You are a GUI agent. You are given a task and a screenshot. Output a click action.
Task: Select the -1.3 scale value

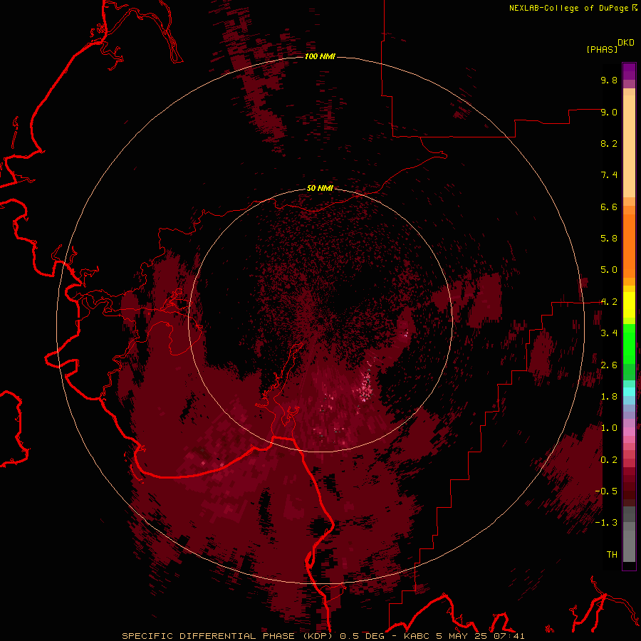pos(606,523)
